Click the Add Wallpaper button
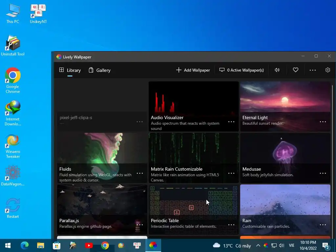Viewport: 336px width, 252px height. [x=193, y=70]
